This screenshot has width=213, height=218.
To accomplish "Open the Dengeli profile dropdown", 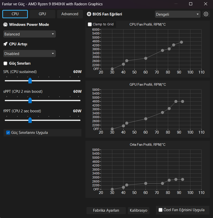I will tap(177, 14).
